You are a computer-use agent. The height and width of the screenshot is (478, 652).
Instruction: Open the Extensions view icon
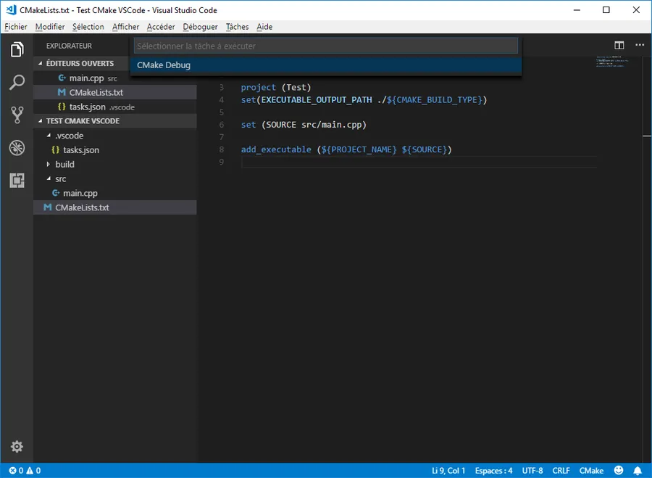point(17,181)
